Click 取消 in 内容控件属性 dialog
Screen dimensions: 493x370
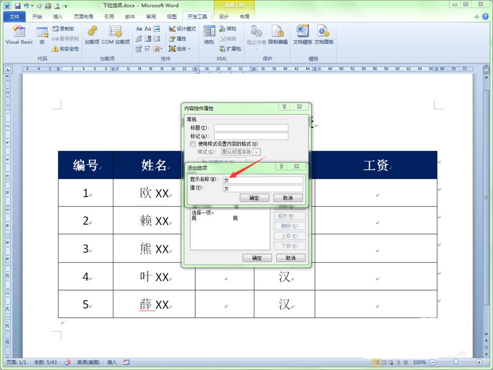coord(290,258)
